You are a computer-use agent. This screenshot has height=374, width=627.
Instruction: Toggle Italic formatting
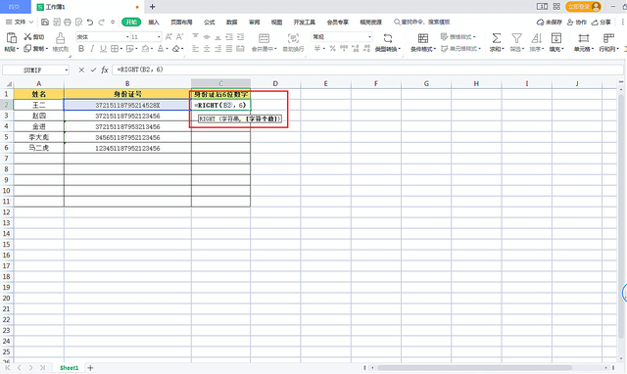pyautogui.click(x=92, y=49)
